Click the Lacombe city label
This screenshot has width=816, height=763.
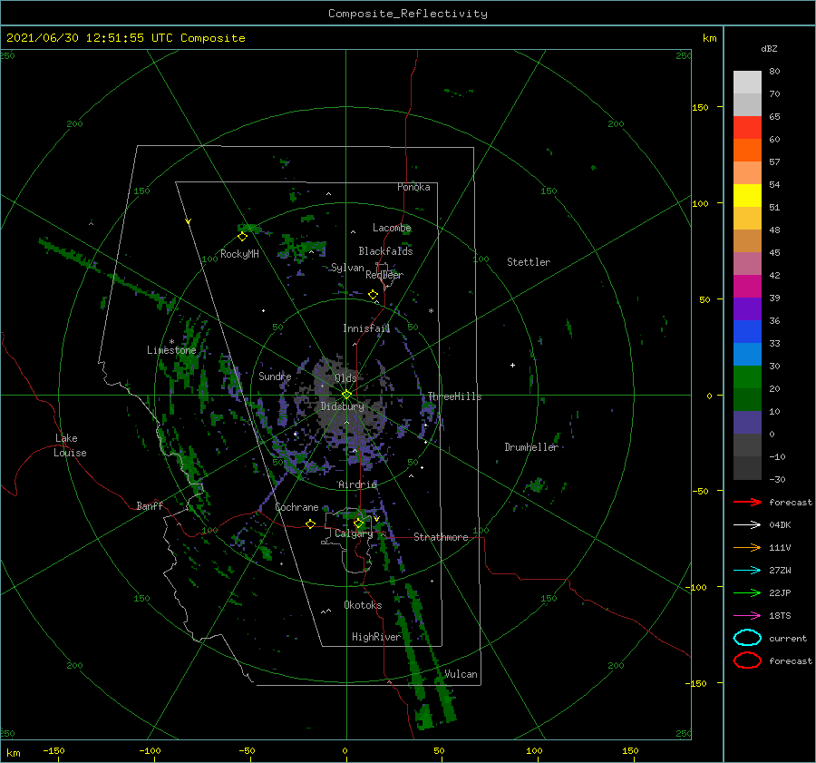point(392,228)
